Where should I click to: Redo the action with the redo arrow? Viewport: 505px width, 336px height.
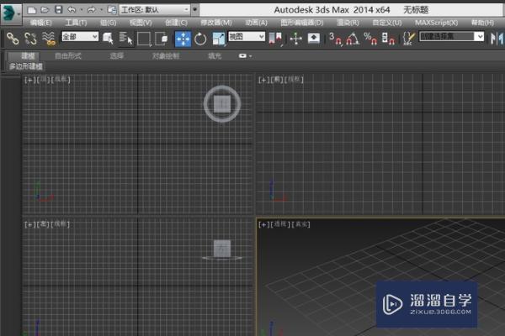coord(92,10)
